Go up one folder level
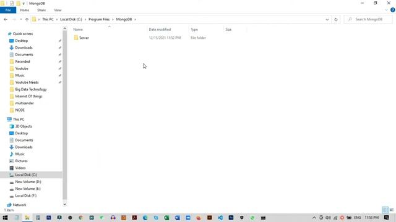The width and height of the screenshot is (396, 222). [x=27, y=19]
